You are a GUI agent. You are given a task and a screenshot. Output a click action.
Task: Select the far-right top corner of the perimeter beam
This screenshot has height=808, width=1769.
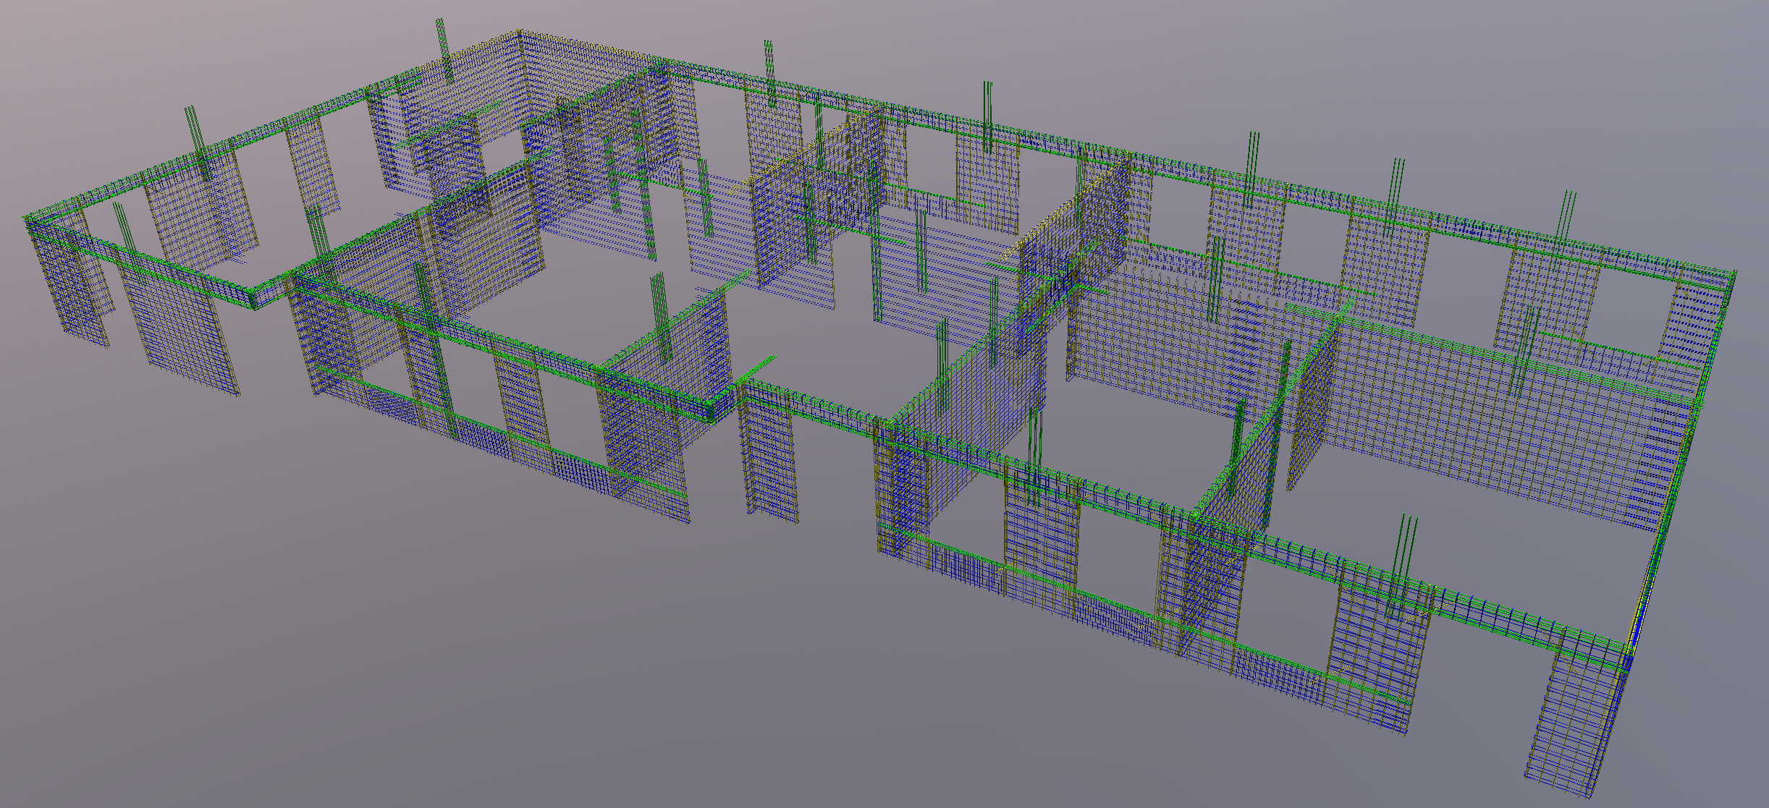(x=1734, y=274)
